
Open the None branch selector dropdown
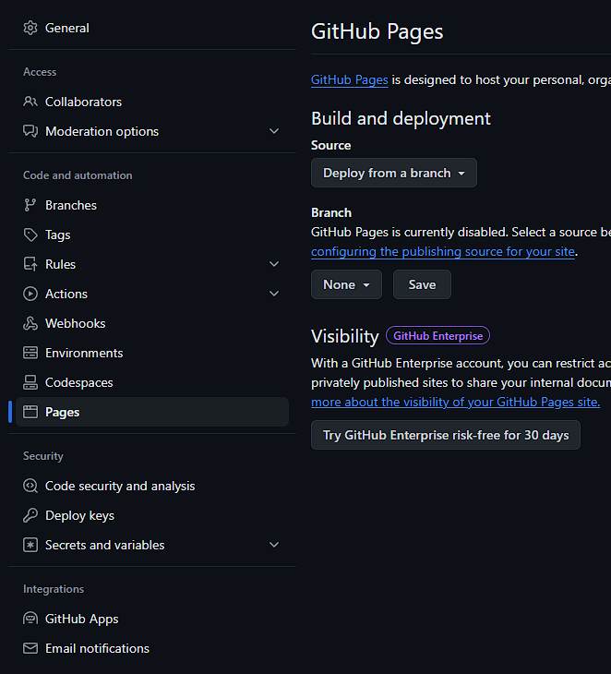point(346,284)
